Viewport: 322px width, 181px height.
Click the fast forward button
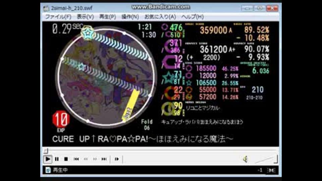point(95,159)
